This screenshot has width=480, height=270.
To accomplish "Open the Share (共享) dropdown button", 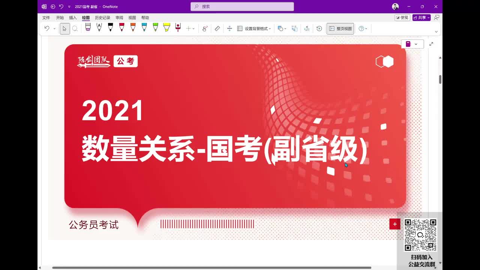I will pos(421,18).
